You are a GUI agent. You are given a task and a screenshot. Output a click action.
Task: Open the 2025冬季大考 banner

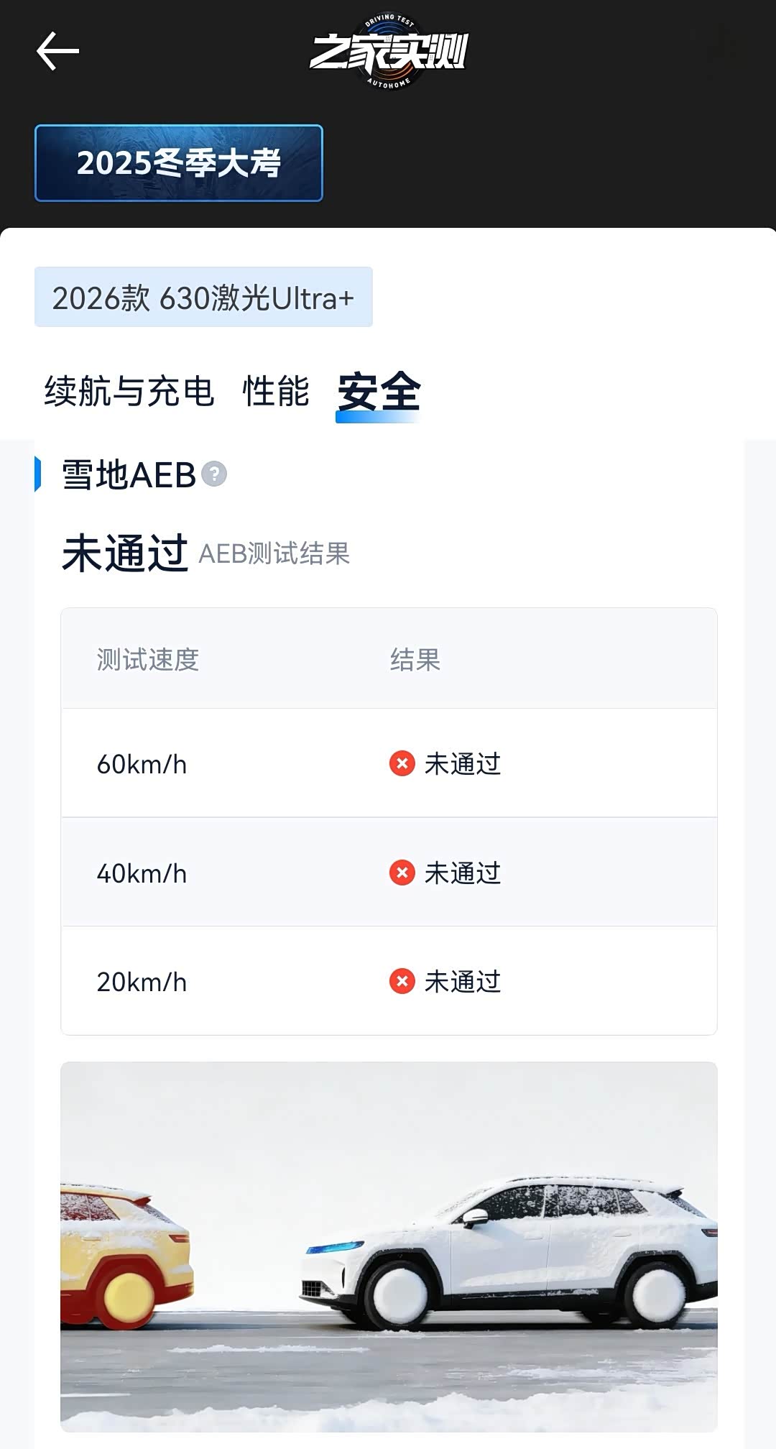coord(179,163)
